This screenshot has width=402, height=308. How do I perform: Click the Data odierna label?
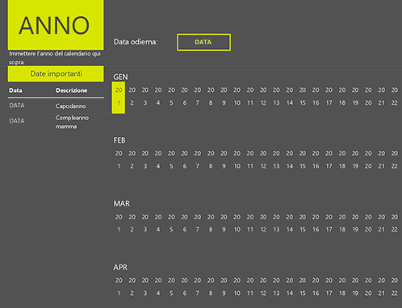[x=136, y=42]
